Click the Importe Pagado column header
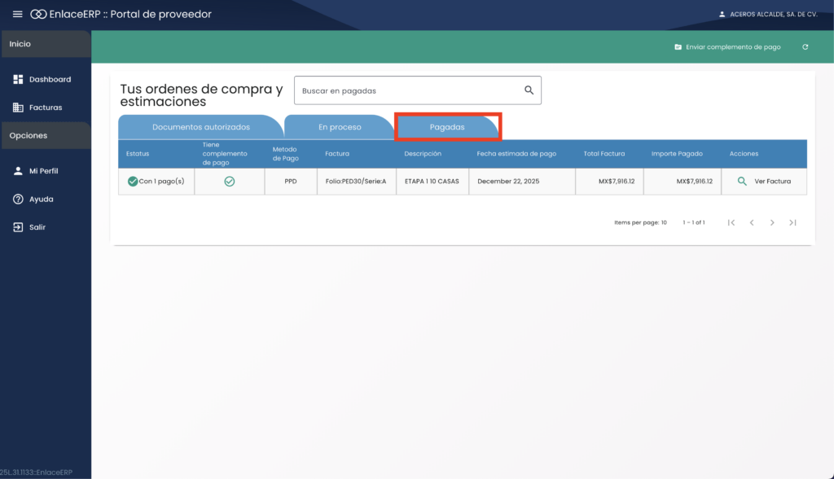 pyautogui.click(x=677, y=154)
